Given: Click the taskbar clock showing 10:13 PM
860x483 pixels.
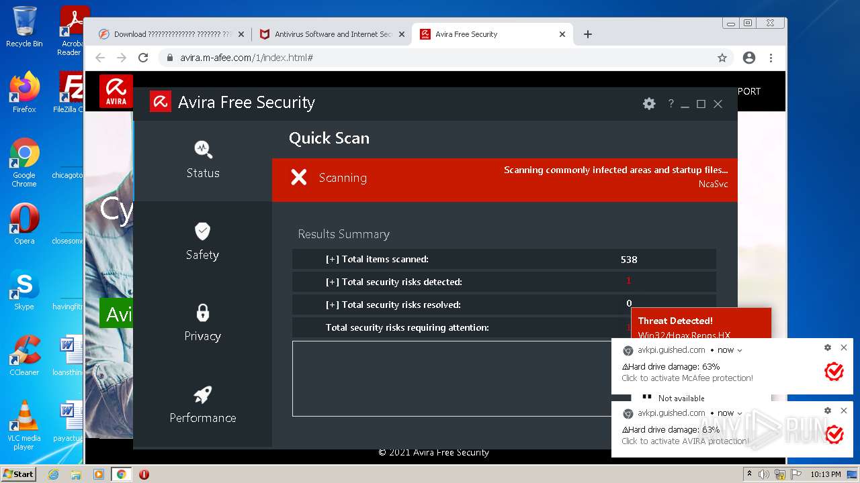Looking at the screenshot, I should (826, 474).
